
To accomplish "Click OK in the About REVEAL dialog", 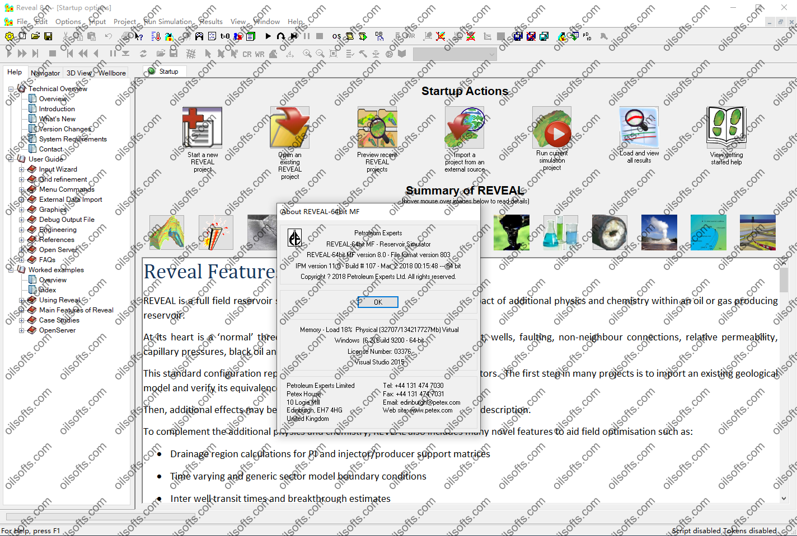I will pos(378,302).
